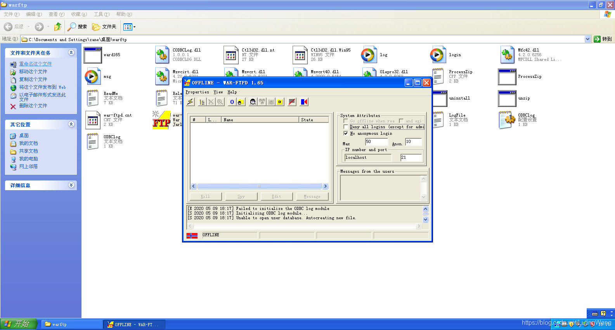
Task: Select the ODBClog configuration settings file icon
Action: [x=507, y=120]
